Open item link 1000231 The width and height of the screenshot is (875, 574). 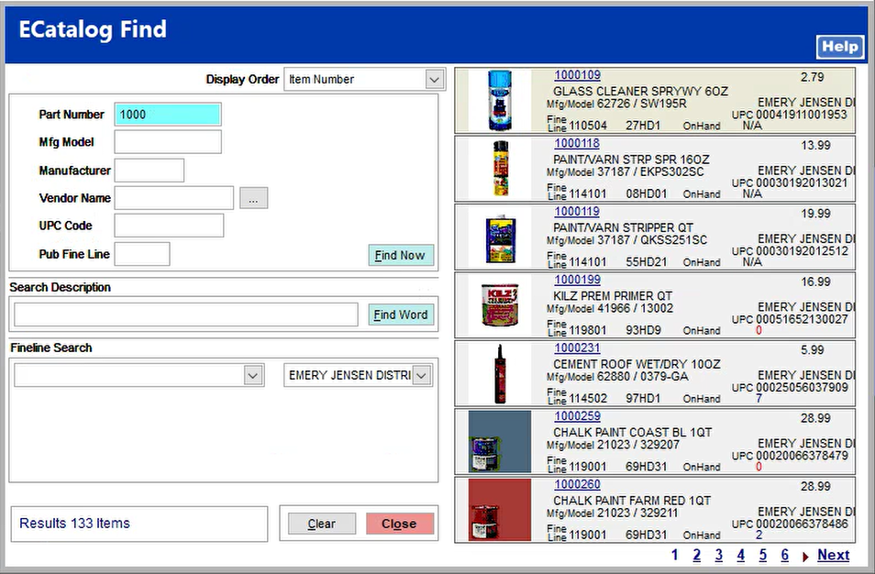[577, 348]
